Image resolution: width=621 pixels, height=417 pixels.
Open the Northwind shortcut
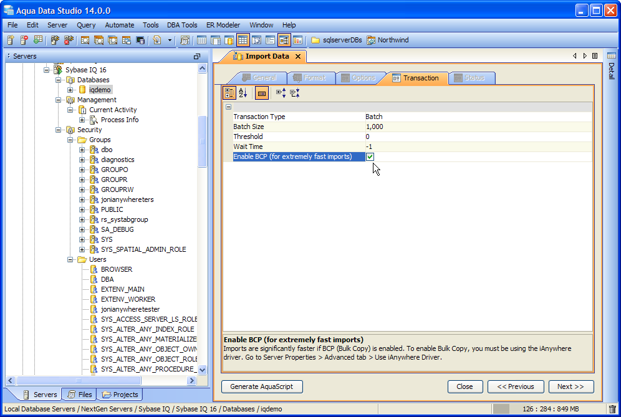(x=388, y=40)
